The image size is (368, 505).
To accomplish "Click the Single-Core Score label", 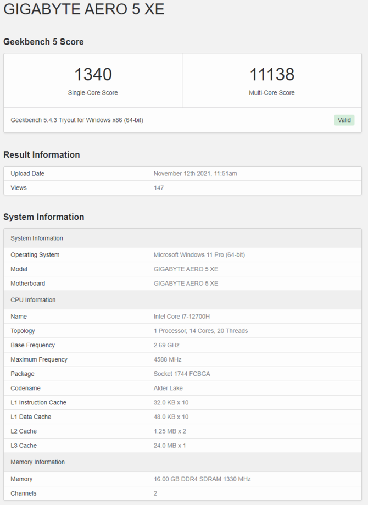I will (93, 93).
